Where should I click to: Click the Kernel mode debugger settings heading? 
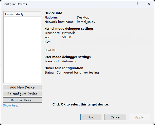click(x=69, y=28)
